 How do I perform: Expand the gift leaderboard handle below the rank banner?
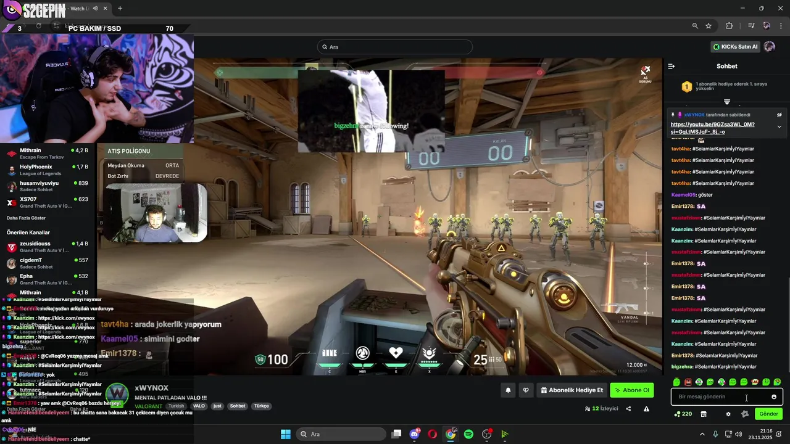click(x=727, y=102)
